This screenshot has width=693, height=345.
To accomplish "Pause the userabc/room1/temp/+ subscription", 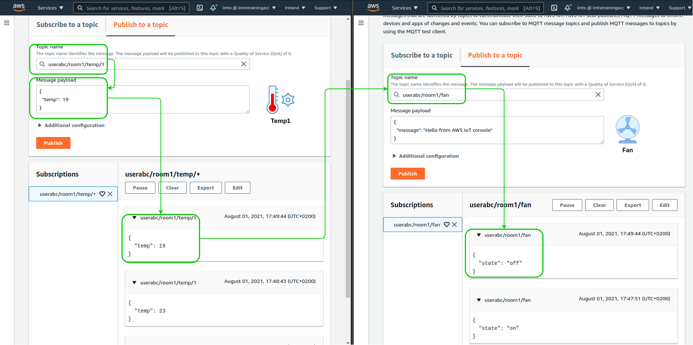I will [140, 188].
